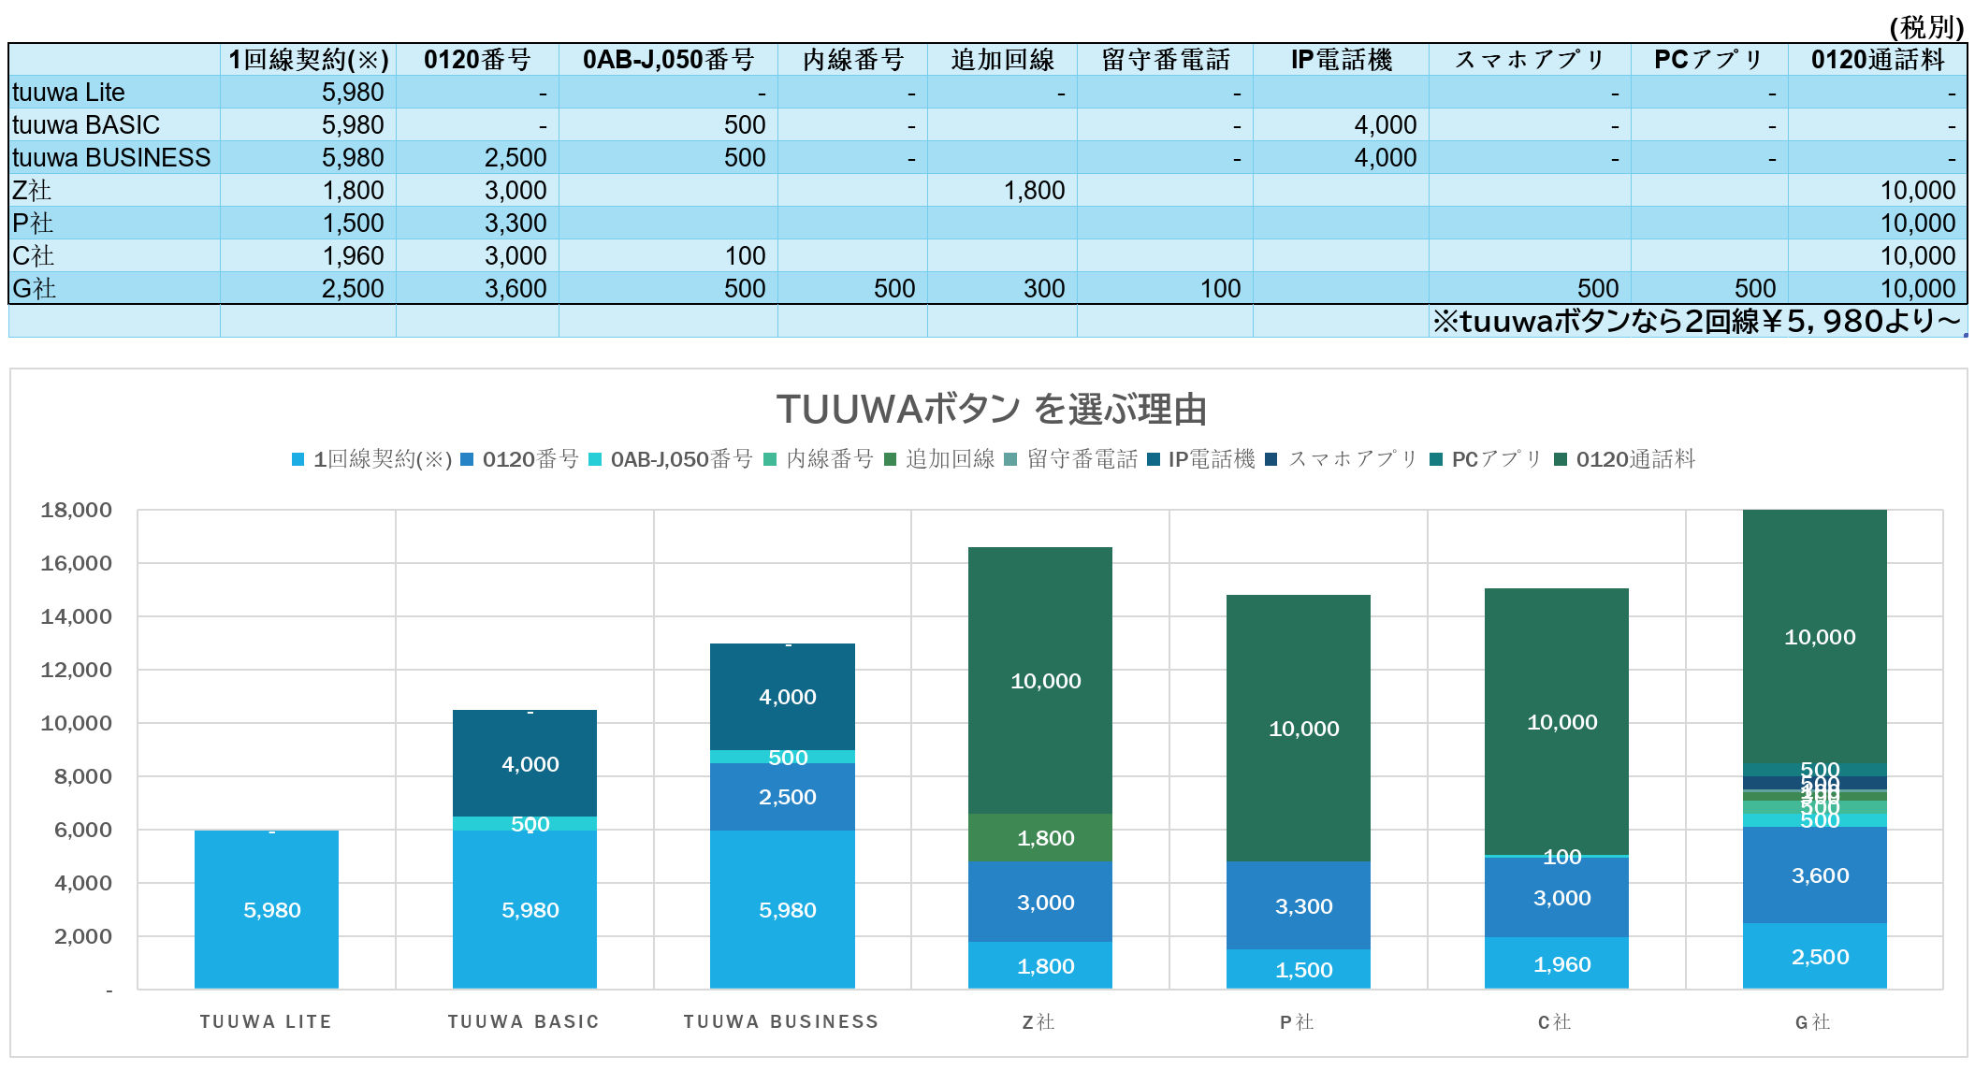Click the 0120通話料 legend entry

pos(1634,459)
